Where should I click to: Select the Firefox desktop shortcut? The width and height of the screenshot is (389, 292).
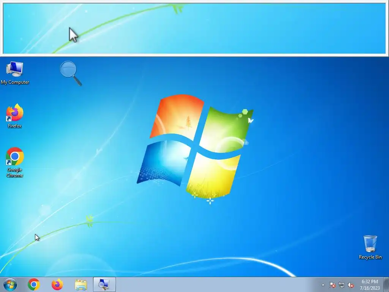click(15, 116)
